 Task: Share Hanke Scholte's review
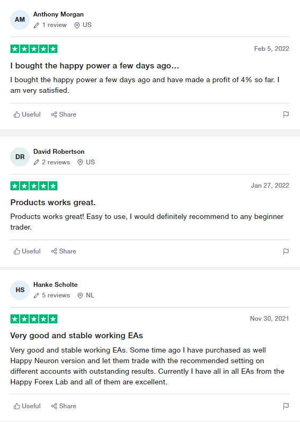click(x=64, y=406)
